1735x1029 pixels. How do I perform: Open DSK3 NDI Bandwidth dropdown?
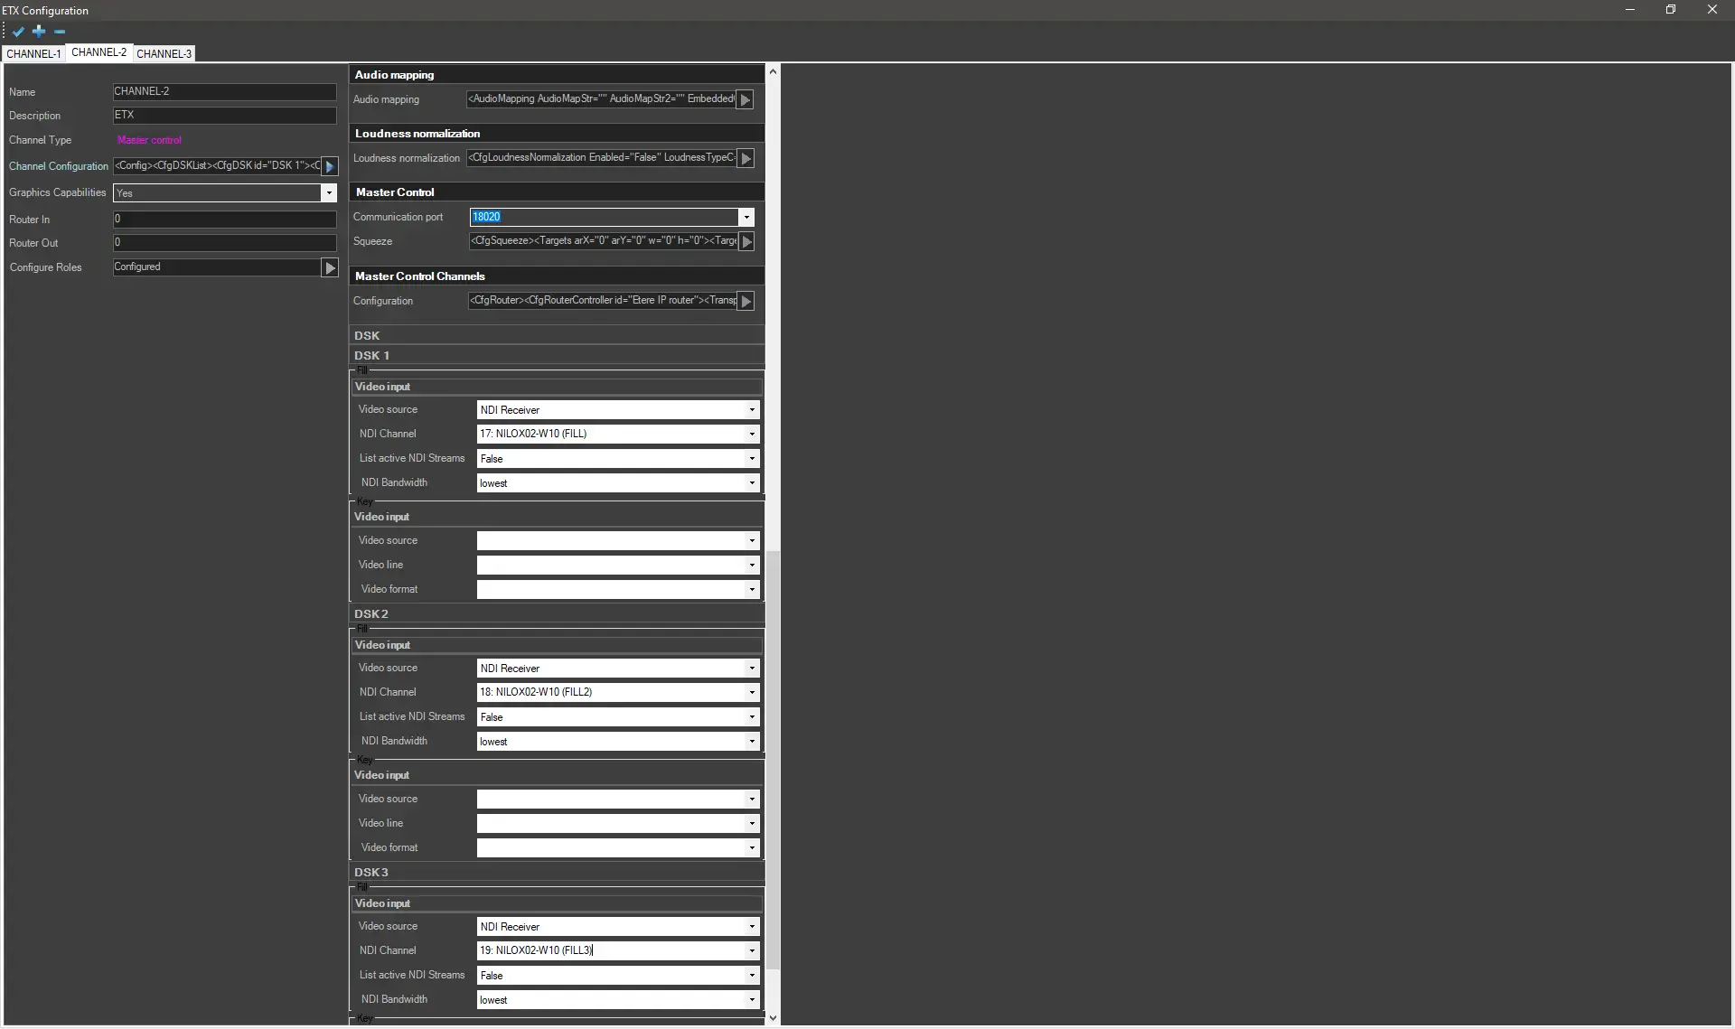(x=752, y=1000)
